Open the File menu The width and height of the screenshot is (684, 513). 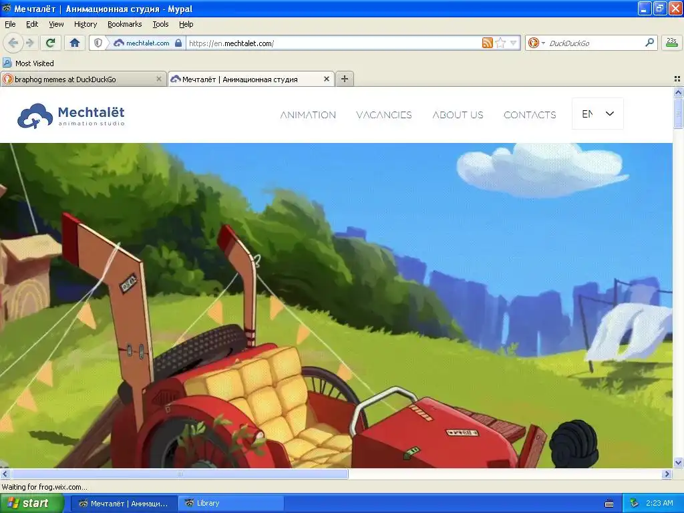10,24
